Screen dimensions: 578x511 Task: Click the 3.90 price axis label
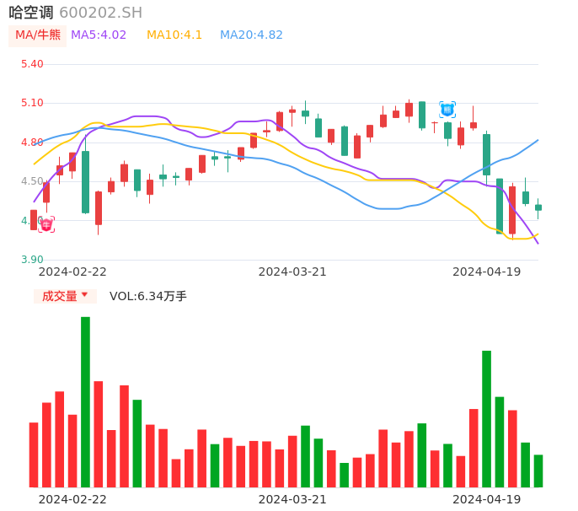click(32, 260)
